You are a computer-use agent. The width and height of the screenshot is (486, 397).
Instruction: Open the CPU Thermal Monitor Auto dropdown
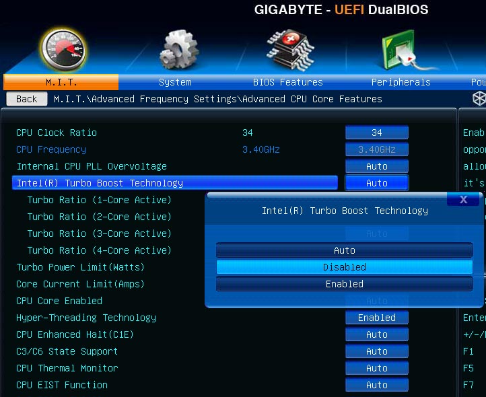(377, 368)
